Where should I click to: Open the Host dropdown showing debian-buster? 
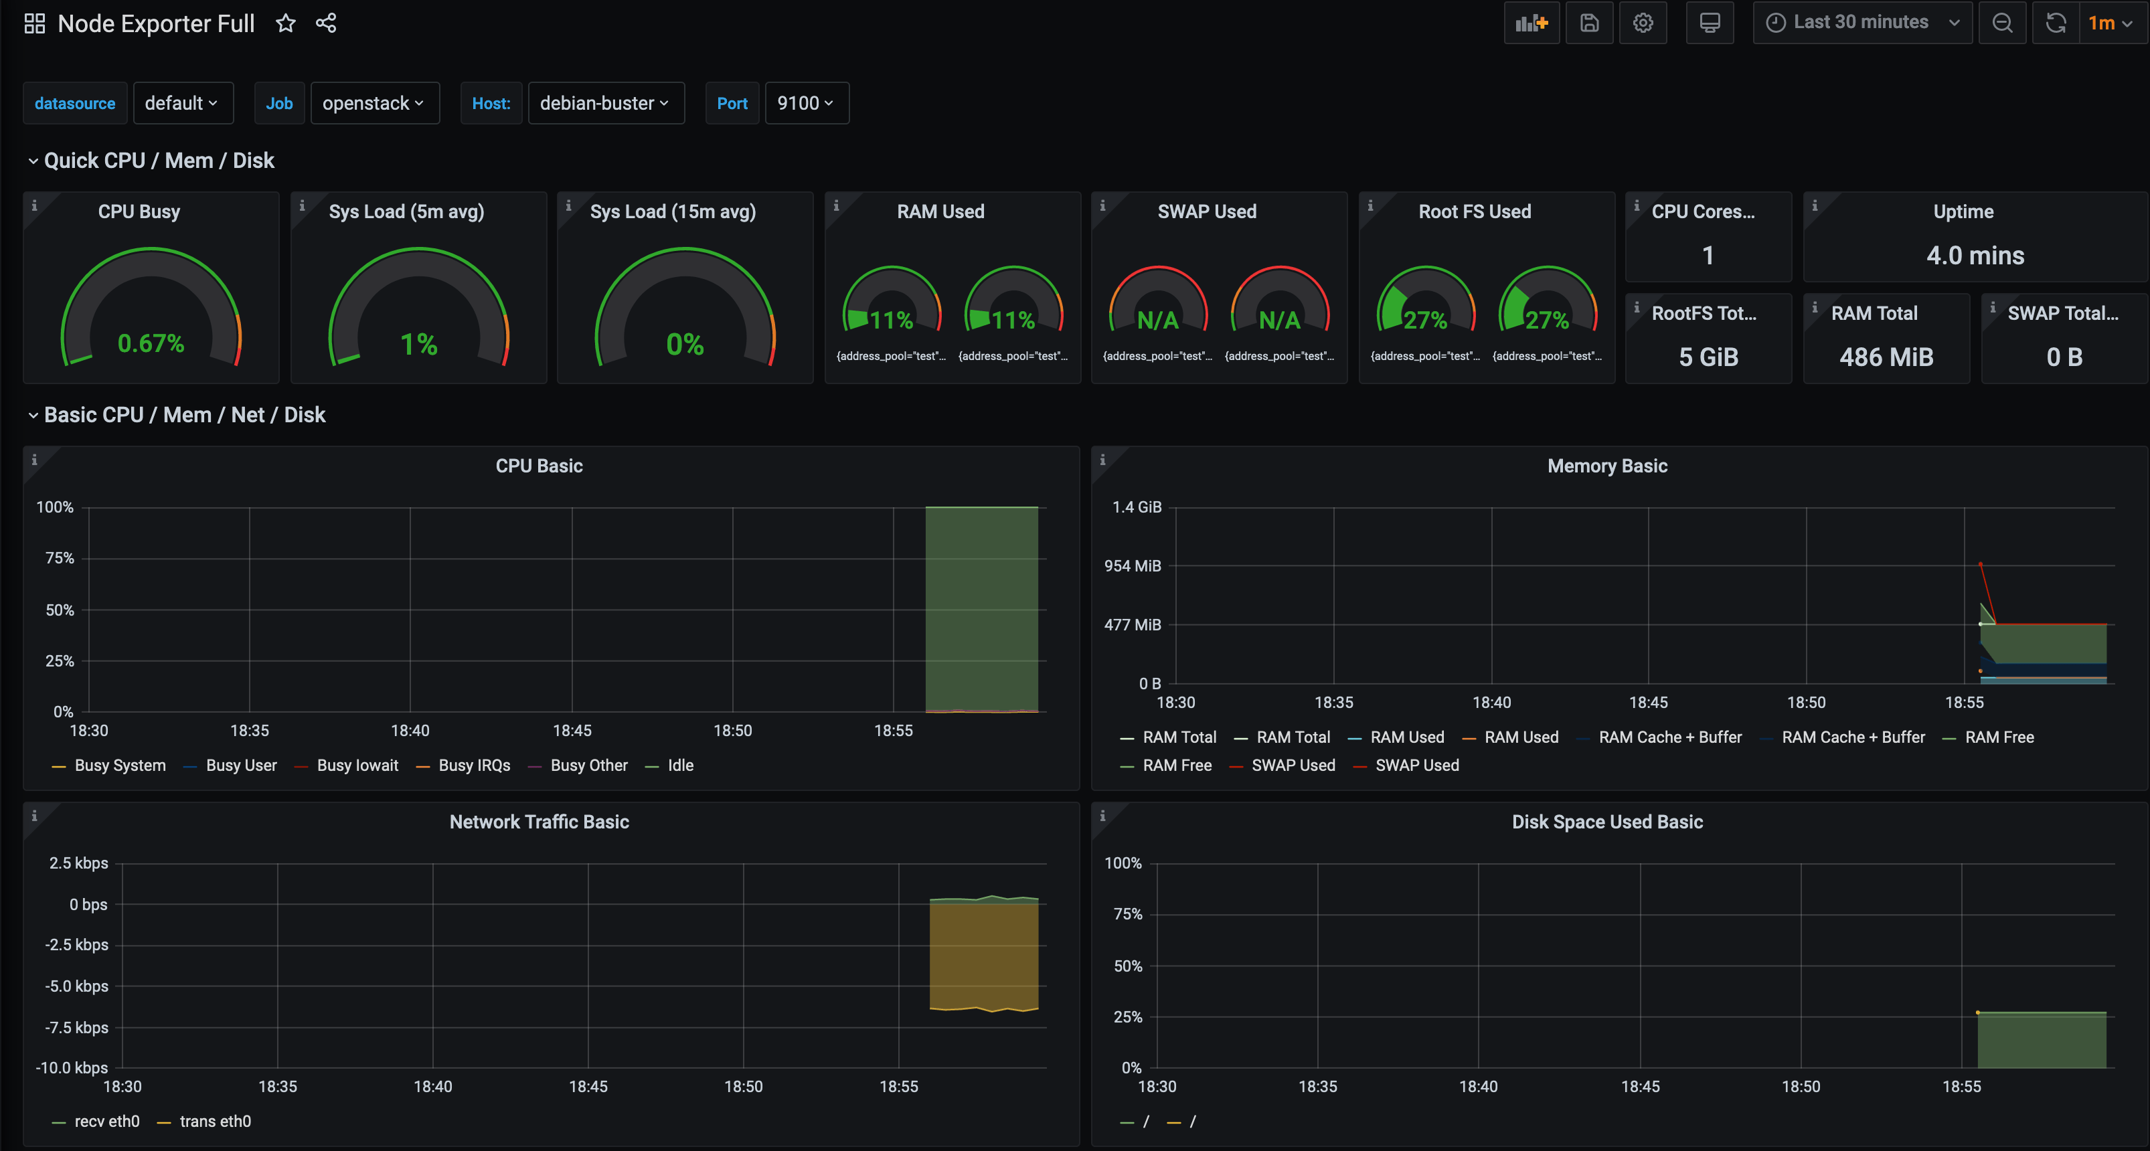click(606, 102)
